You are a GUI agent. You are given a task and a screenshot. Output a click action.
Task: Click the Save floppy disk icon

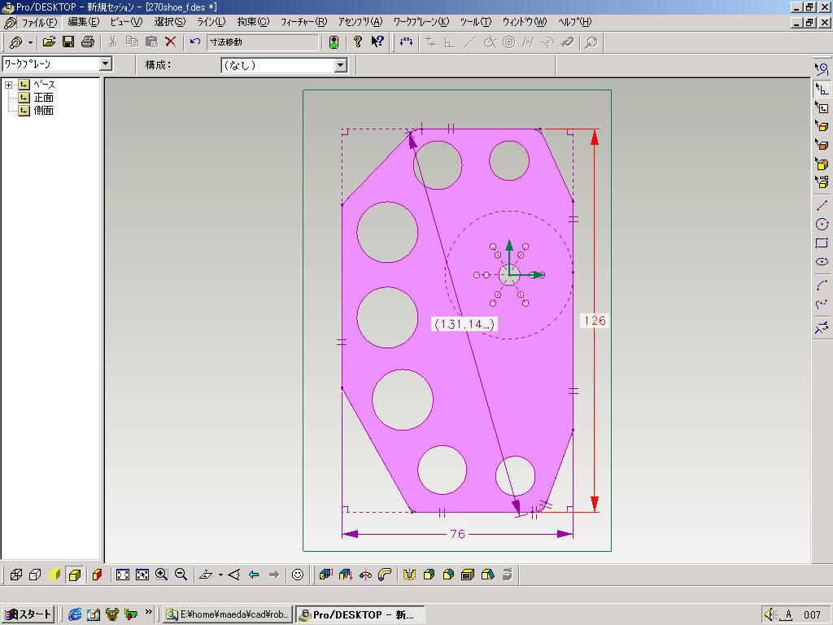(x=68, y=42)
